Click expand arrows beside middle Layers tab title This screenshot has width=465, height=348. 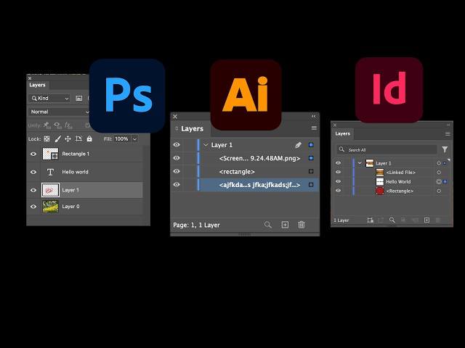(177, 128)
